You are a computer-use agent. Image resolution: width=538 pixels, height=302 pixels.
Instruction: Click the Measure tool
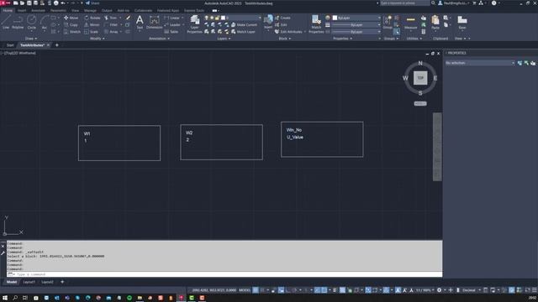[x=411, y=23]
